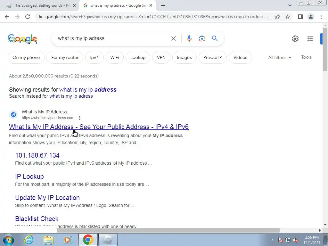Filter results by For my router

65,57
